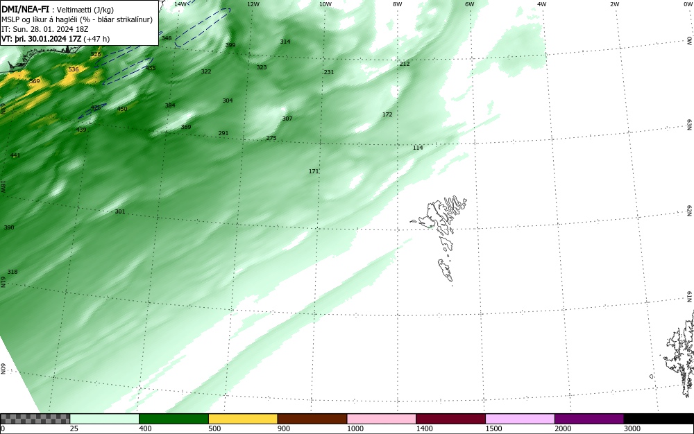Click the map value 275
This screenshot has height=434, width=694.
coord(271,139)
